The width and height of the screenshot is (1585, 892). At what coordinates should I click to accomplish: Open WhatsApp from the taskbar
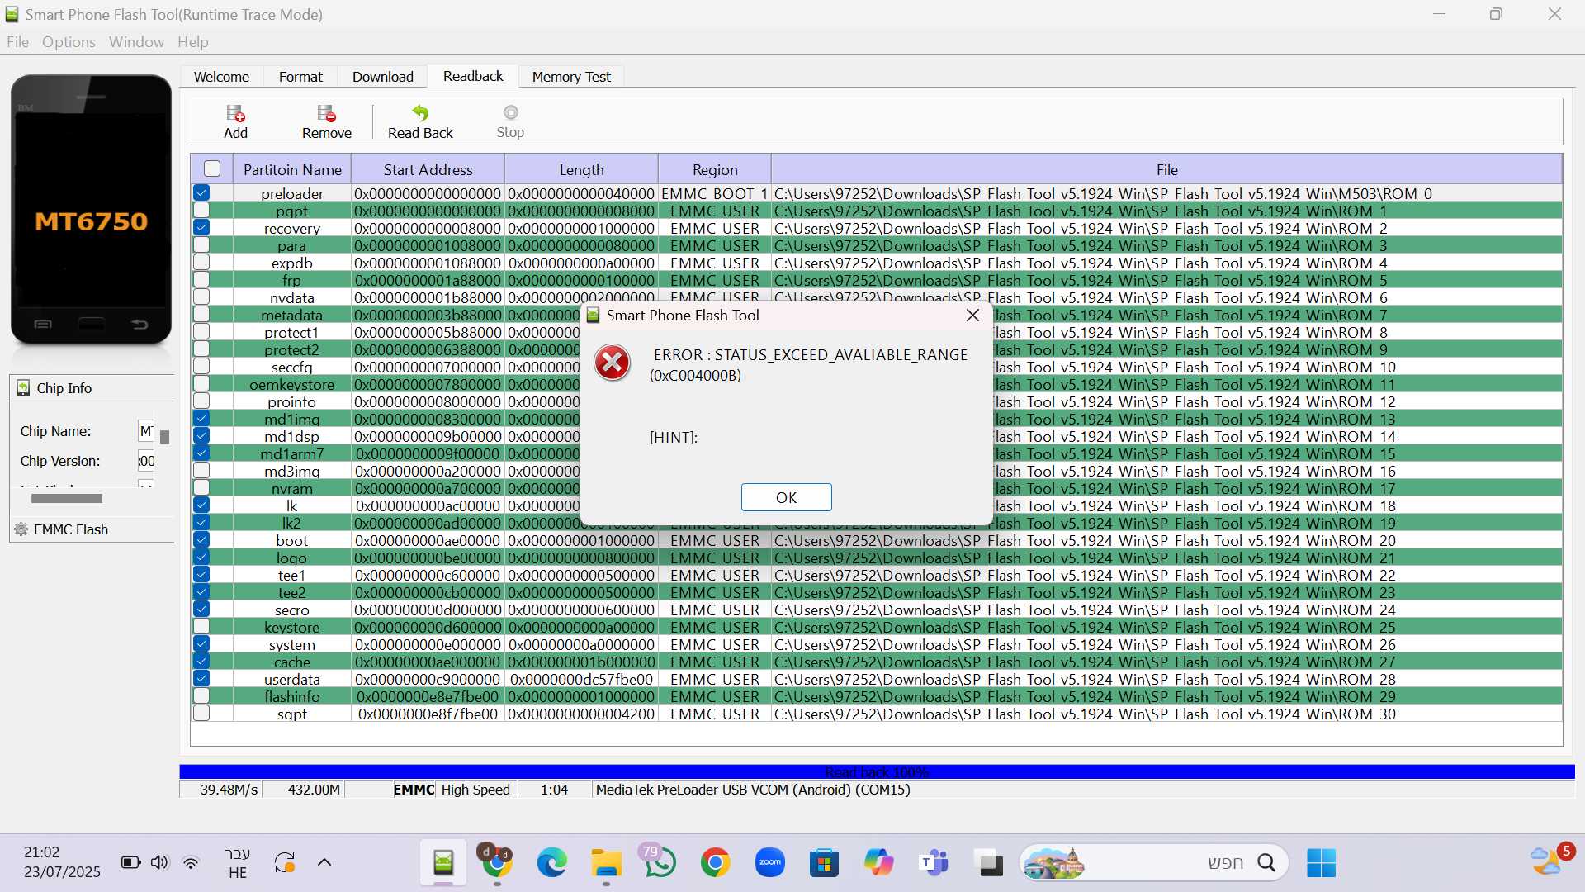[x=660, y=863]
